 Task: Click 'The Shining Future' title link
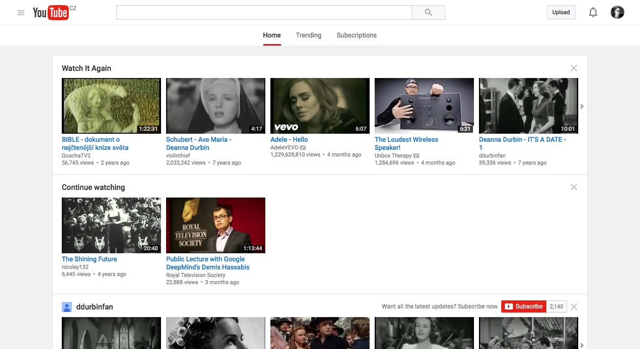point(89,259)
